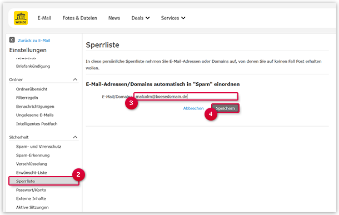Image resolution: width=339 pixels, height=215 pixels.
Task: Click the Sperrliste page heading
Action: point(102,45)
